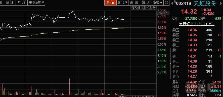Open the 免费领6个月Level-2 link

click(x=197, y=24)
